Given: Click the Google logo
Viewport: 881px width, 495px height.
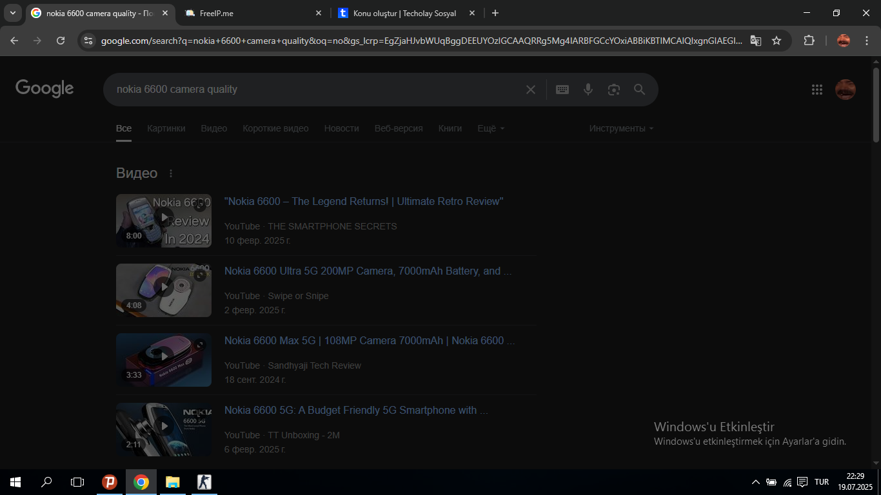Looking at the screenshot, I should (45, 89).
